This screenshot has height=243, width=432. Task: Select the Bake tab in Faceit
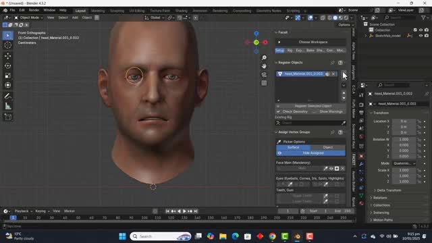click(310, 51)
